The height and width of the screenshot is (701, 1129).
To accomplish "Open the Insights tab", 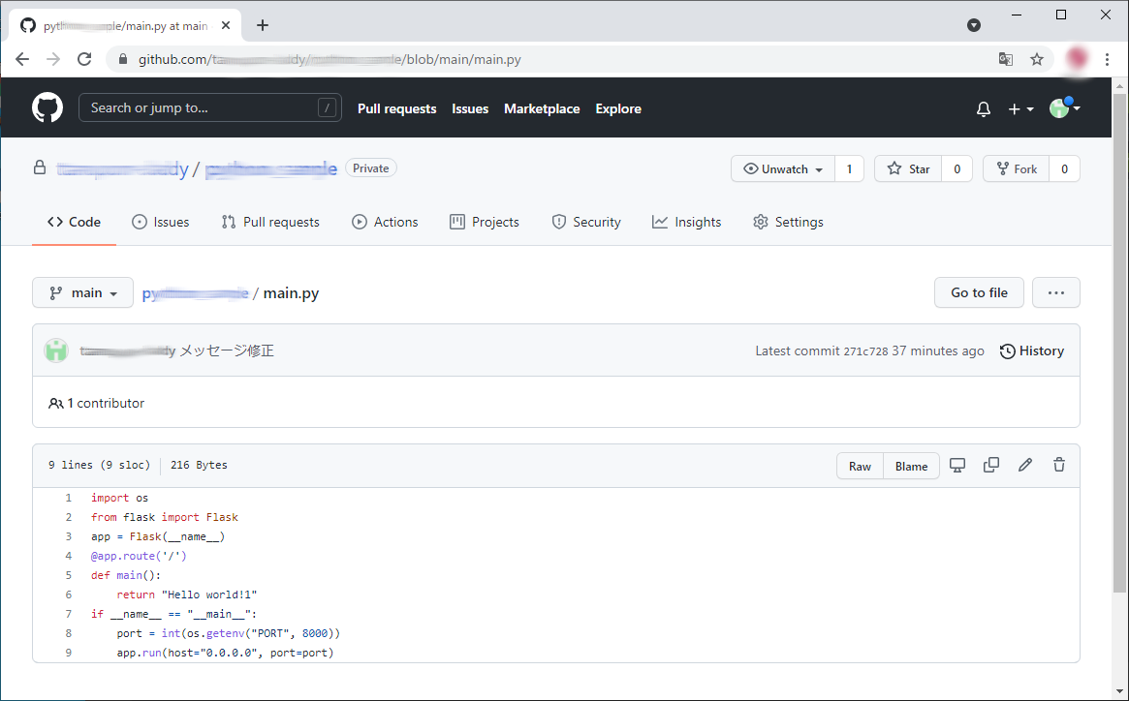I will coord(687,222).
